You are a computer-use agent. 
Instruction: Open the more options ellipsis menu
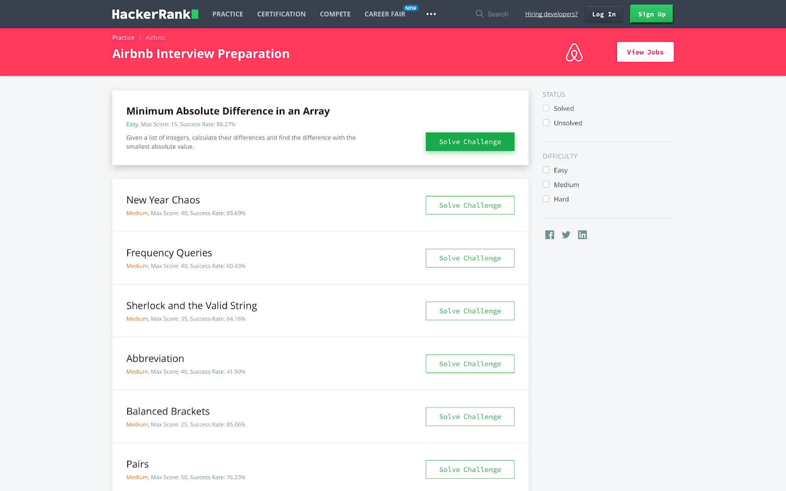[x=431, y=14]
